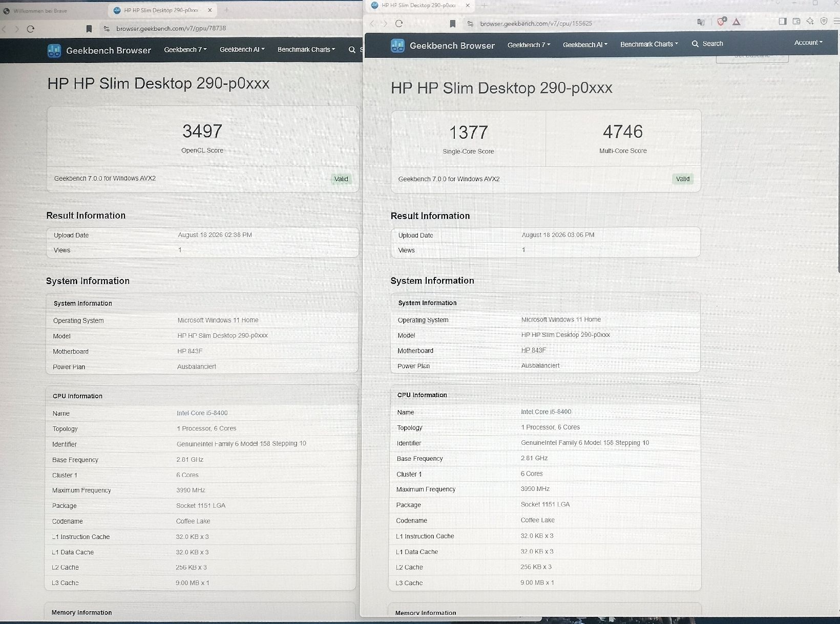Click the bookmark icon in the right window
This screenshot has width=840, height=624.
click(x=453, y=24)
